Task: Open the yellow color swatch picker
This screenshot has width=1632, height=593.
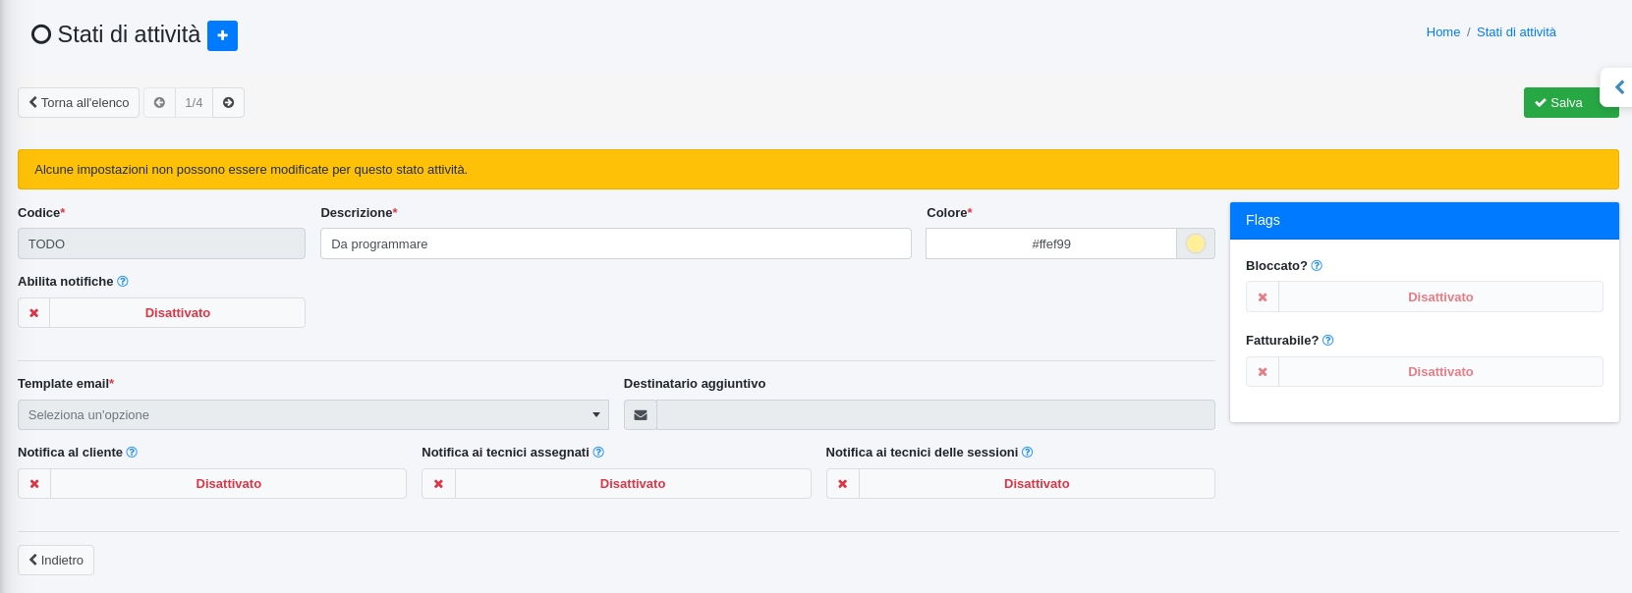Action: (1195, 244)
